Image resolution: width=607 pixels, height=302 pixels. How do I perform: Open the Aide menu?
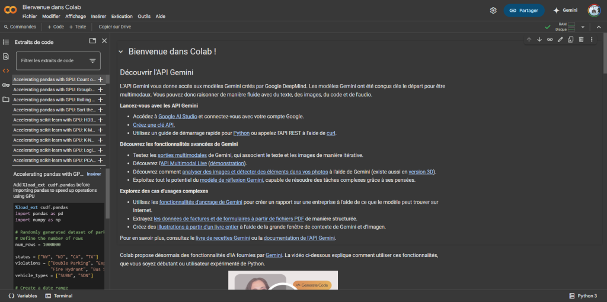point(160,16)
